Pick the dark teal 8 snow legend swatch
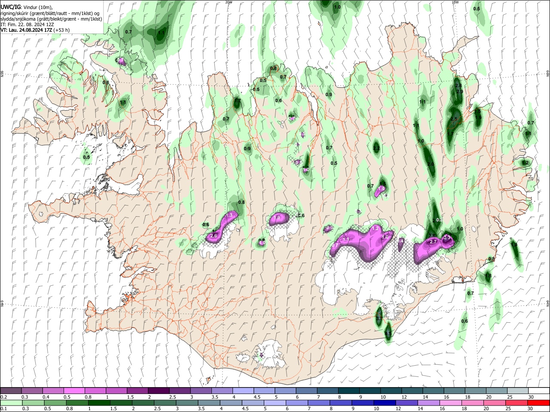This screenshot has height=412, width=550. (x=348, y=391)
